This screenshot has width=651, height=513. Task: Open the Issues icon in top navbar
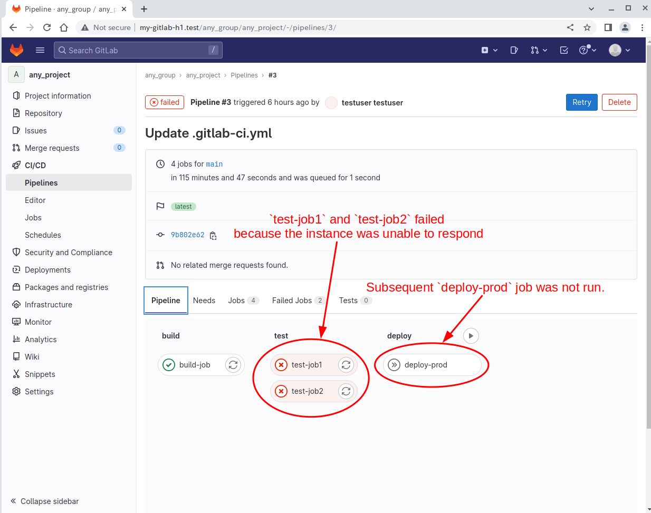tap(514, 50)
